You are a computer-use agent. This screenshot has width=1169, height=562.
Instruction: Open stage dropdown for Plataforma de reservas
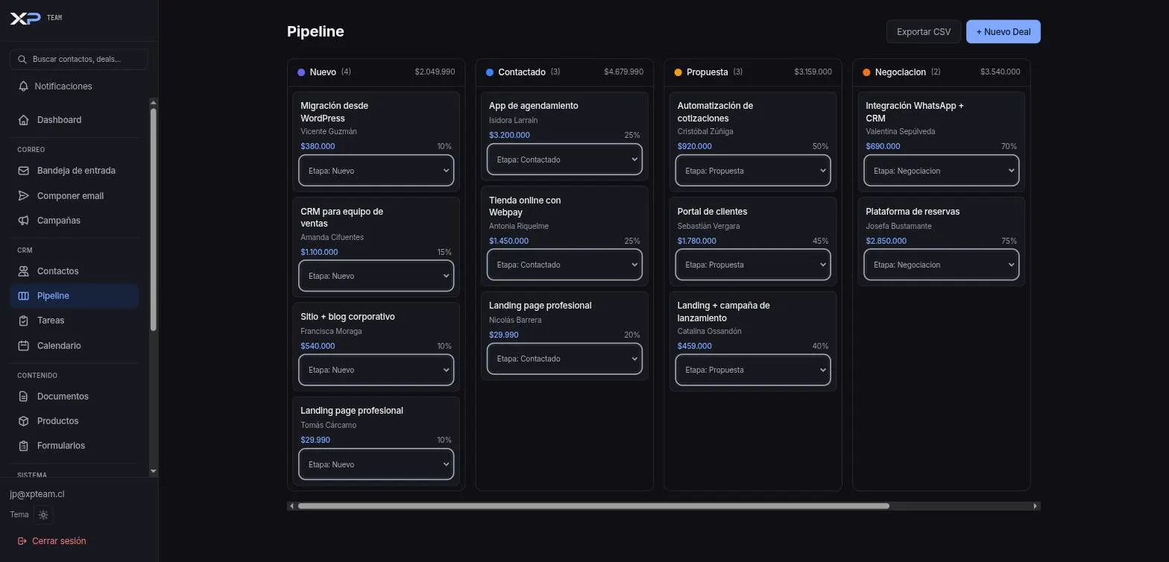point(942,265)
